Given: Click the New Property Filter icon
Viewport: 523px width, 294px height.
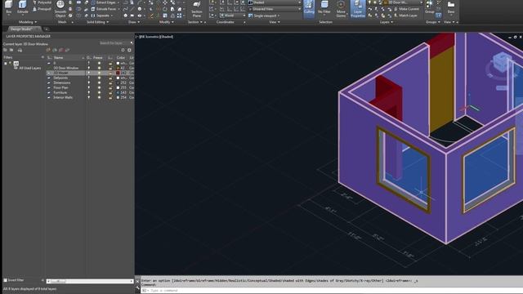Looking at the screenshot, I should click(5, 50).
